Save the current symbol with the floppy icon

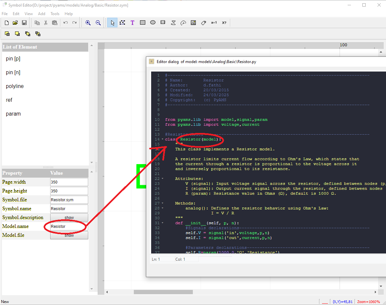coord(24,23)
